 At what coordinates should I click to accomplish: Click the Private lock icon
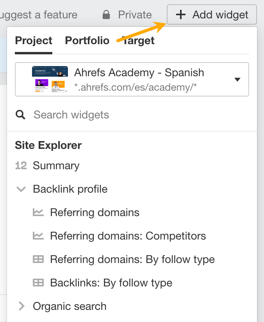(x=106, y=15)
